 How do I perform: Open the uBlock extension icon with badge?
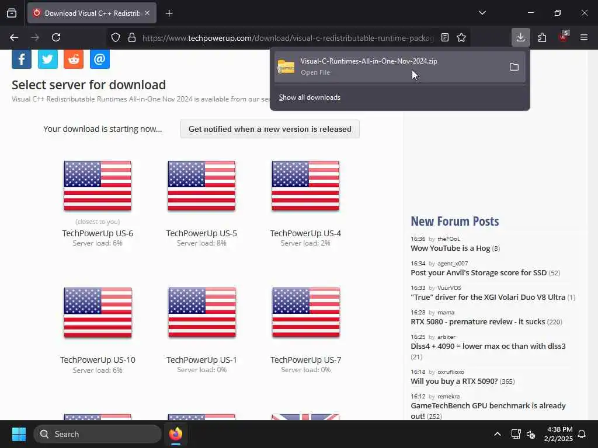(x=563, y=37)
